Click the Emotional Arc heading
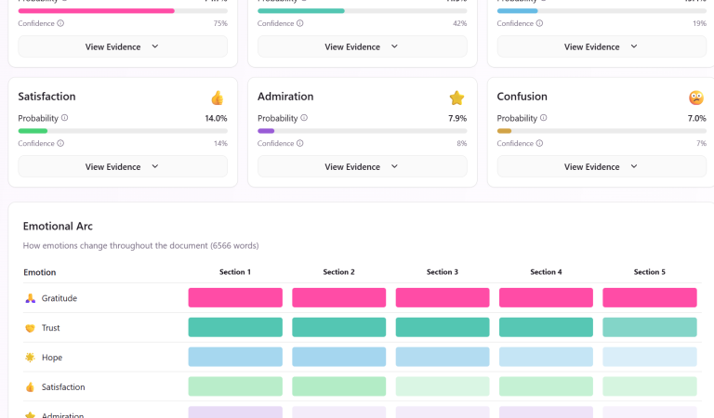The height and width of the screenshot is (418, 714). point(58,226)
